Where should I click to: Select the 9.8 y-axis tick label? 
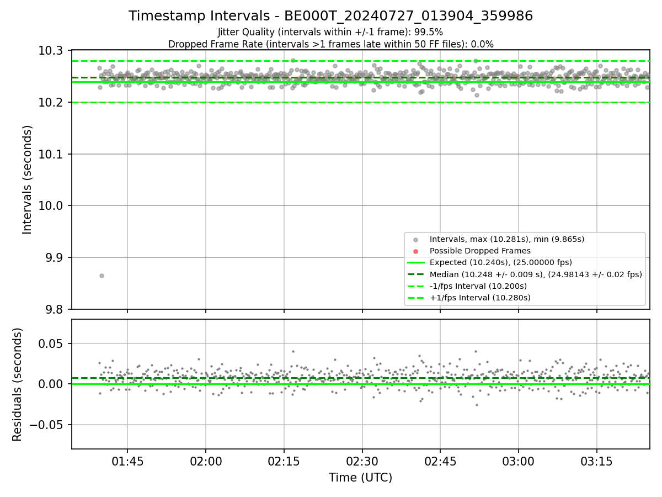pos(55,309)
